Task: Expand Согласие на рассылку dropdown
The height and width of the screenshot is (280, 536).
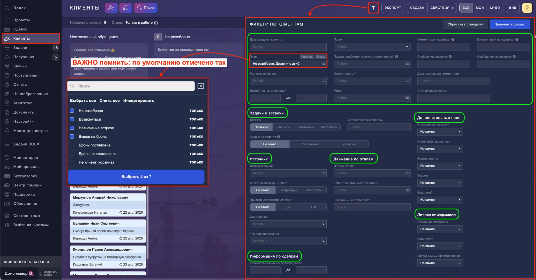Action: pyautogui.click(x=440, y=132)
